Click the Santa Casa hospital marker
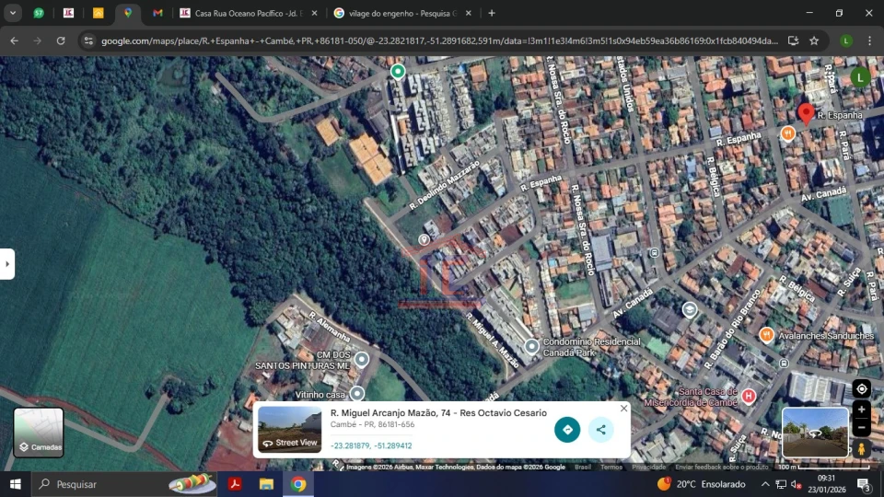This screenshot has height=497, width=884. point(749,396)
